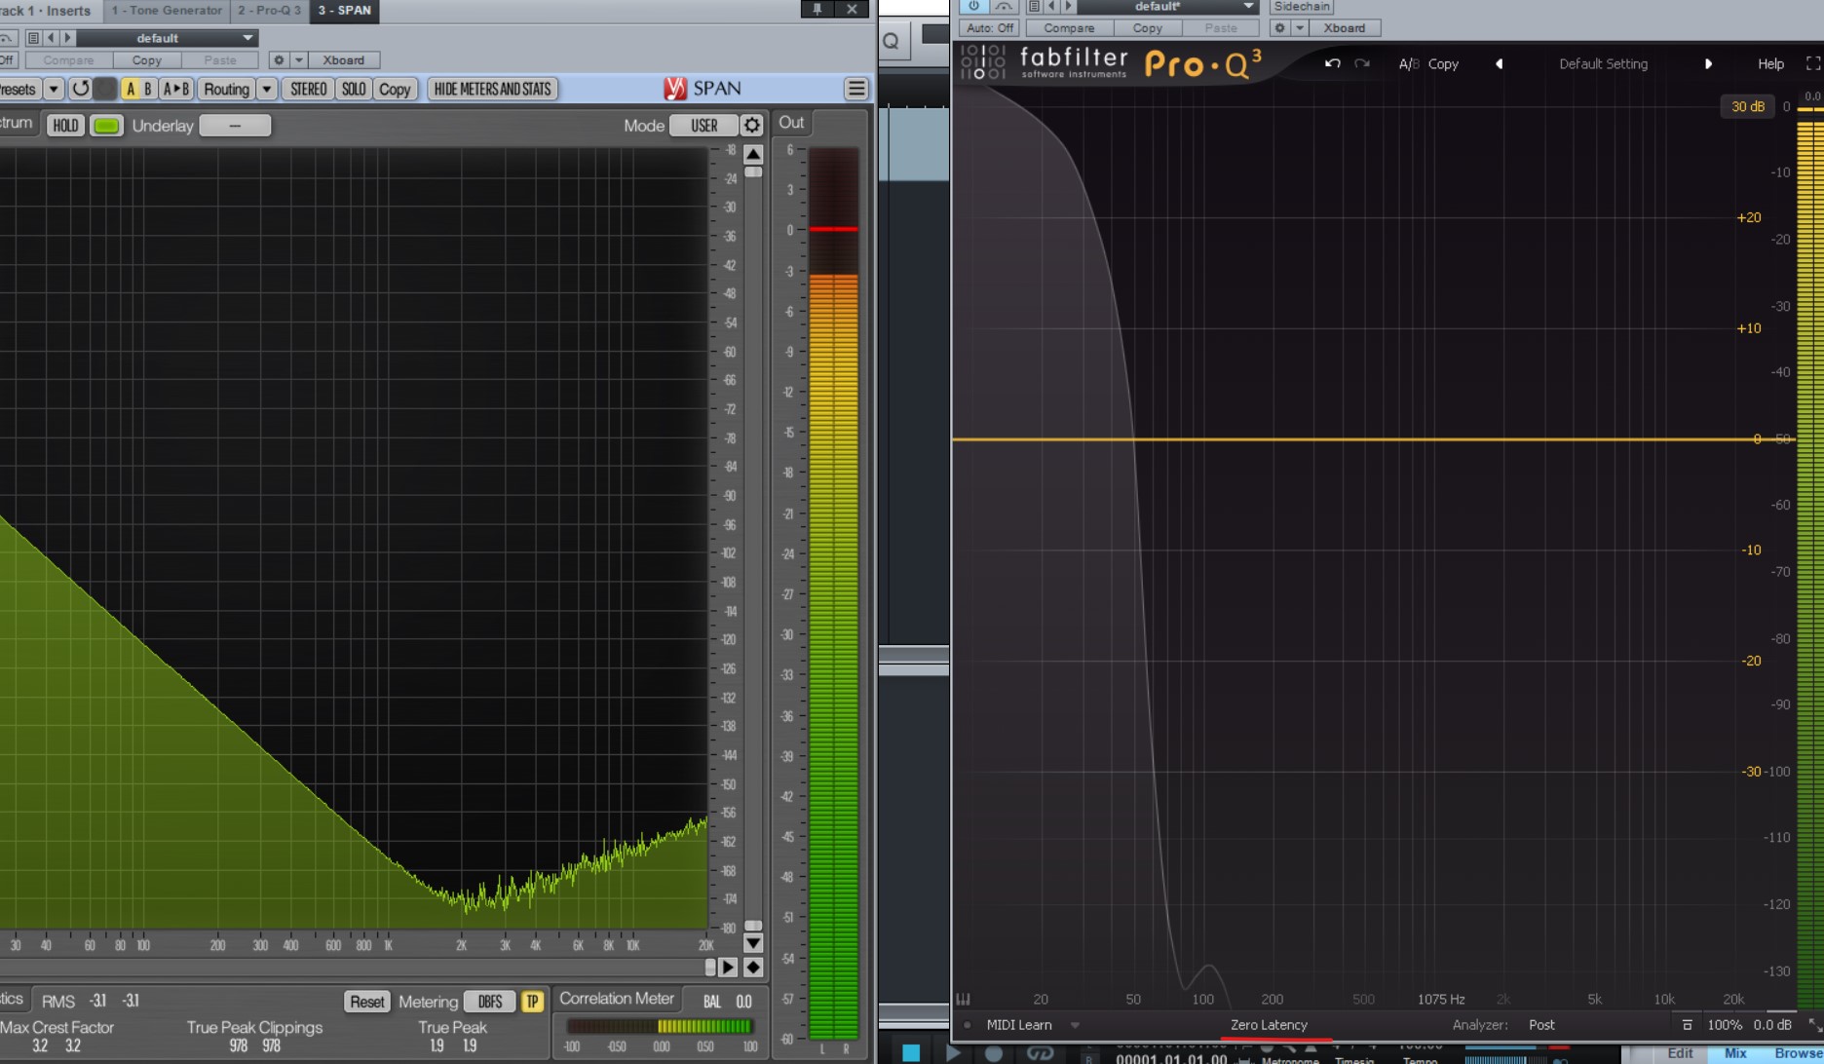This screenshot has height=1064, width=1824.
Task: Click the Pro-Q 3 output options icon
Action: click(1687, 1025)
